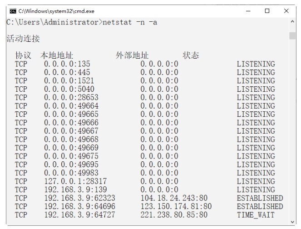Click the scrollbar up arrow
The height and width of the screenshot is (229, 301).
[x=292, y=21]
